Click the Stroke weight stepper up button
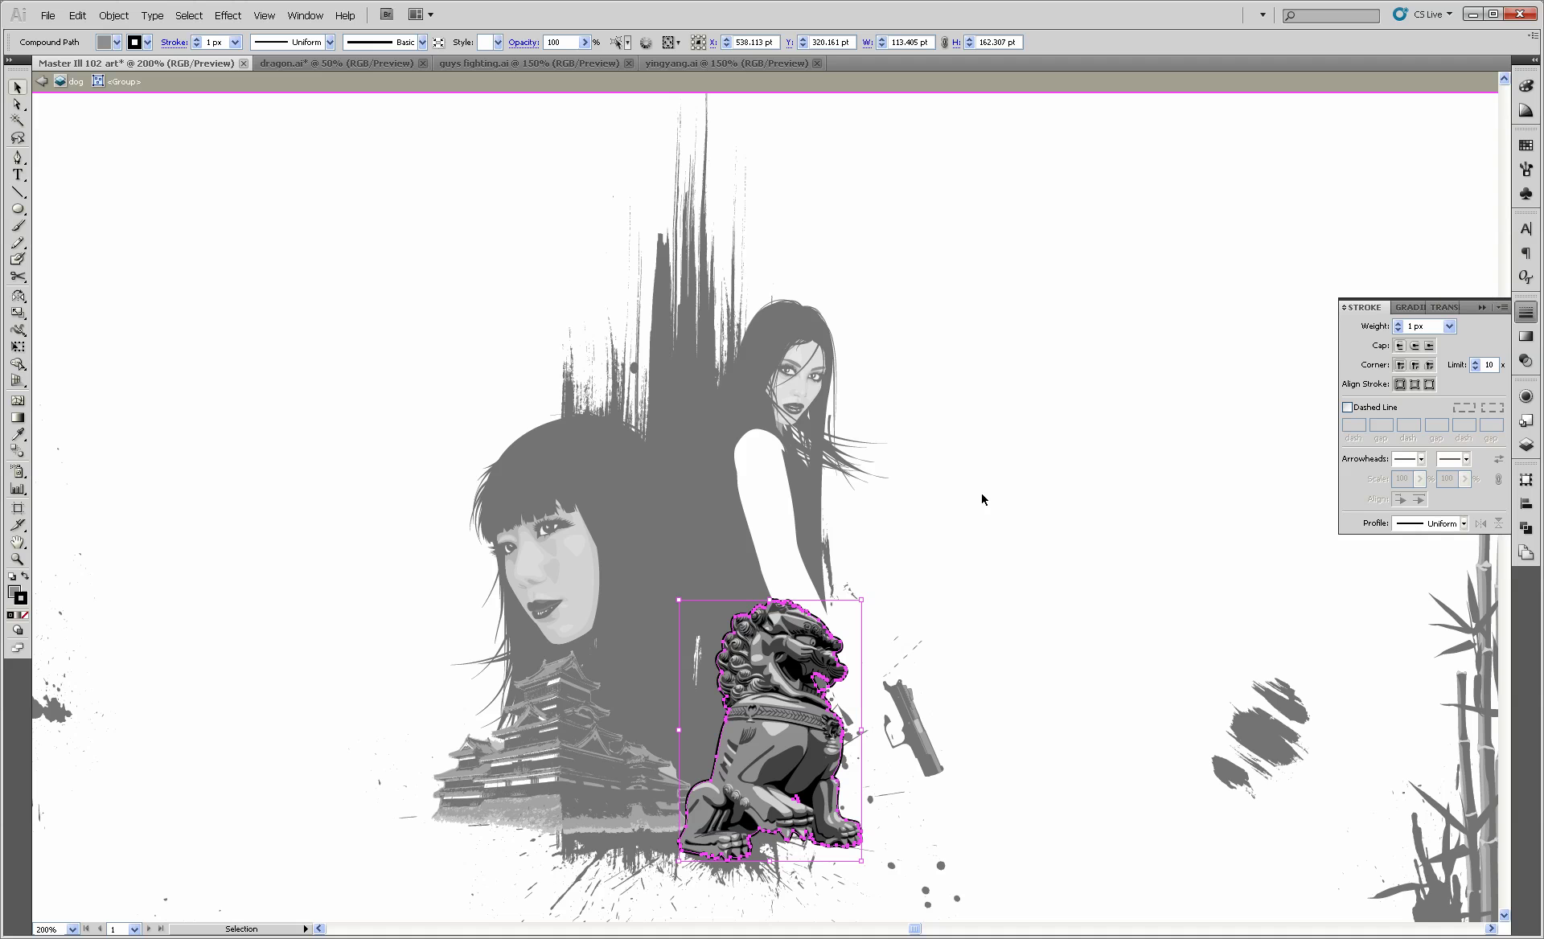Image resolution: width=1544 pixels, height=939 pixels. coord(1399,322)
